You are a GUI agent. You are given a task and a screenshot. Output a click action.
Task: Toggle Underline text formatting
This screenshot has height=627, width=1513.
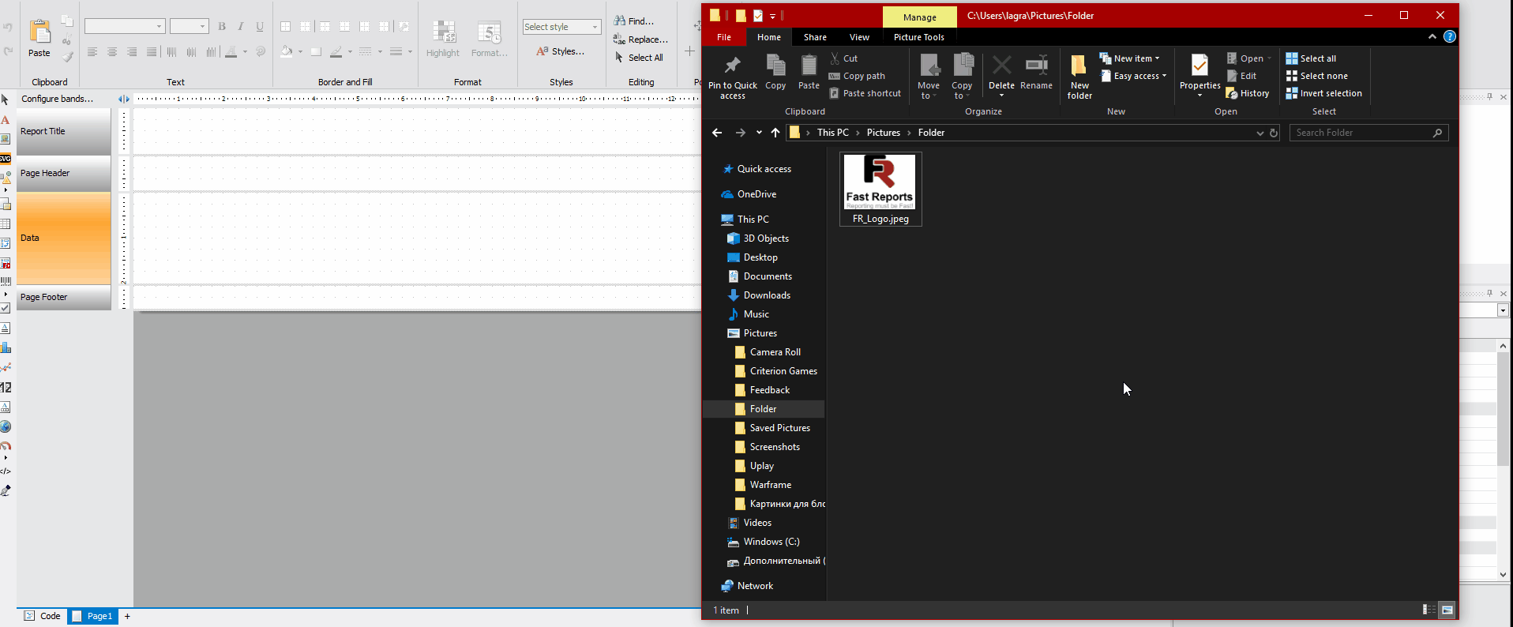tap(260, 27)
